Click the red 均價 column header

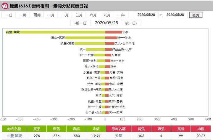[x=201, y=129]
